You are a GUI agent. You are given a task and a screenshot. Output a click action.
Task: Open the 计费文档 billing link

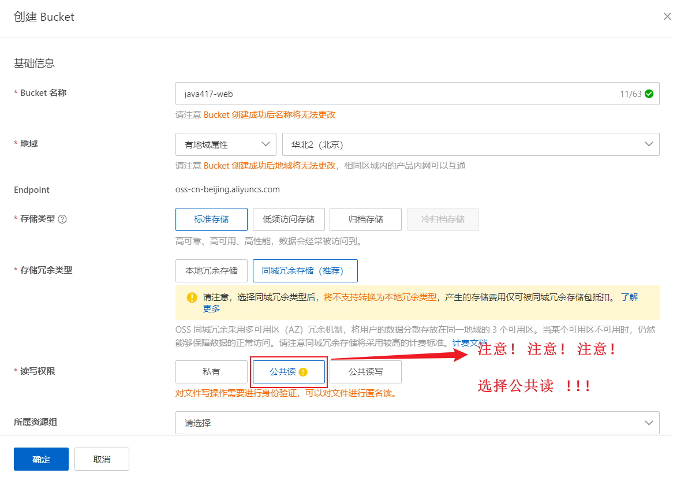click(470, 342)
